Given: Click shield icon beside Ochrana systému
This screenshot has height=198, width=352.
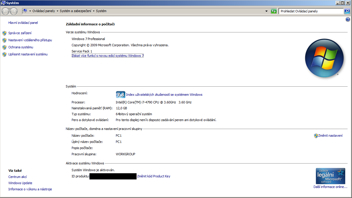Looking at the screenshot, I should [4, 47].
